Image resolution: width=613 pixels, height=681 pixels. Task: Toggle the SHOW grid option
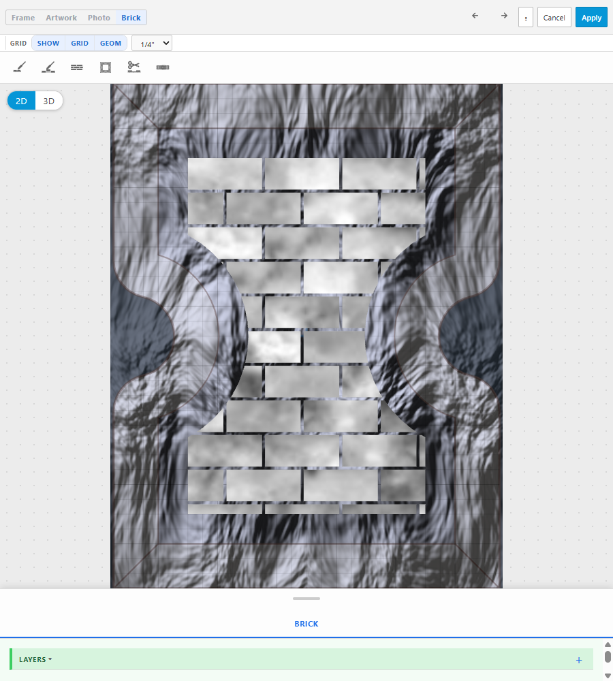48,43
